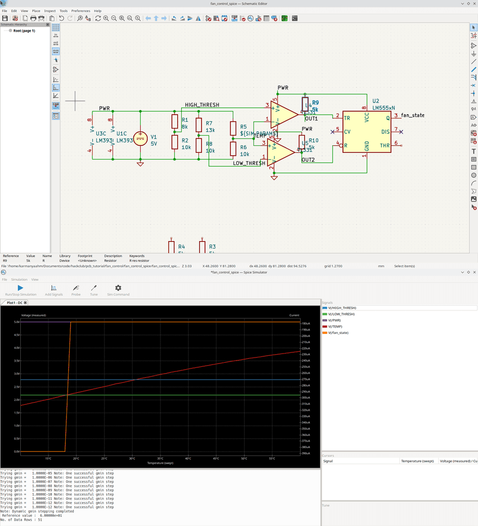Open the Simulation menu in Spice Simulator

tap(19, 279)
